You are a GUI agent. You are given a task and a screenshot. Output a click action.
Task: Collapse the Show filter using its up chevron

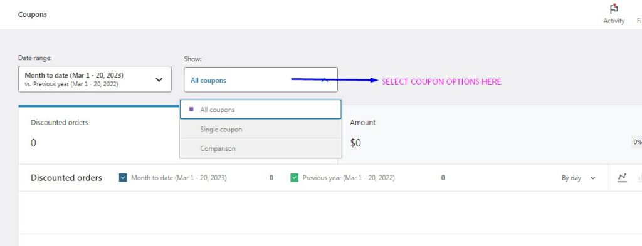pyautogui.click(x=324, y=80)
